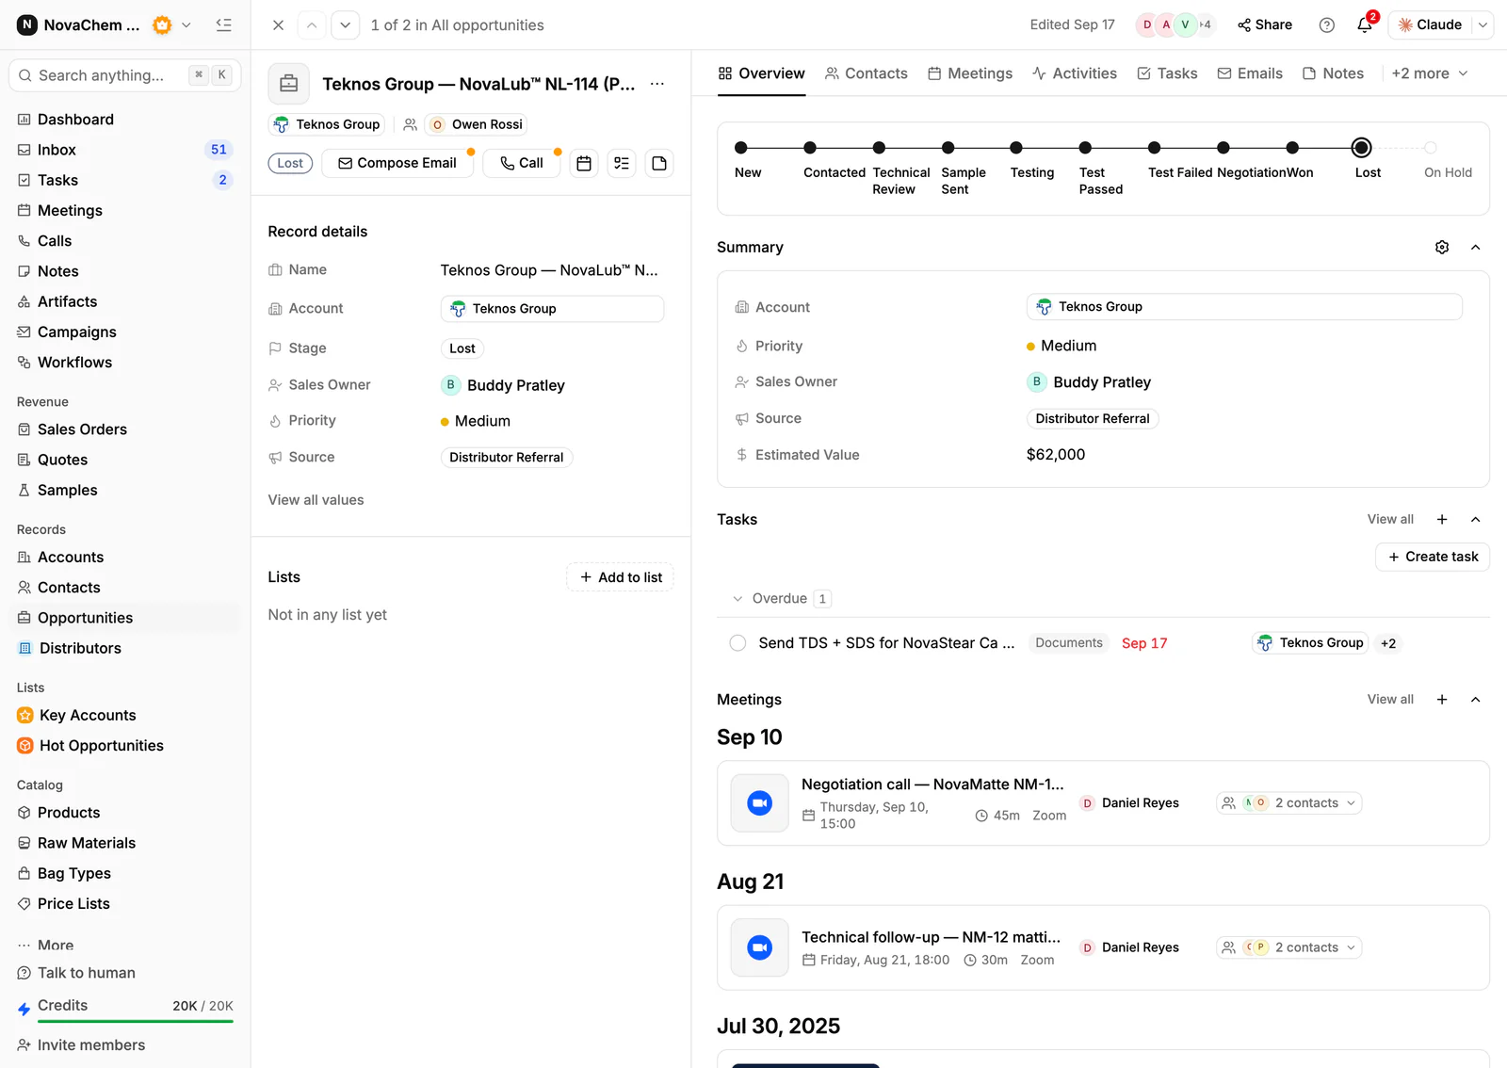Click the note icon in the record toolbar
Screen dimensions: 1507x1068
(659, 164)
